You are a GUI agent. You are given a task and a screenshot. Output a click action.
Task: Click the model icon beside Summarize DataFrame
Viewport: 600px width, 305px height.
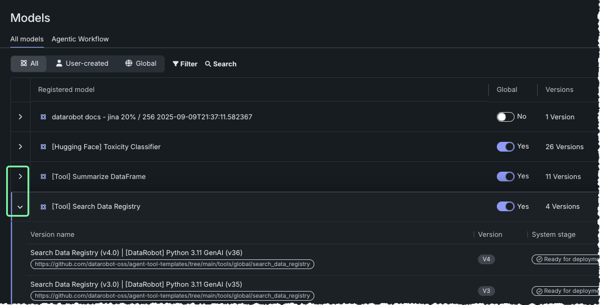click(43, 177)
